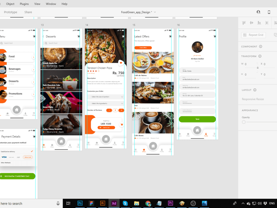Open the 'Select the ingredients' dropdown
The image size is (277, 208).
[106, 103]
